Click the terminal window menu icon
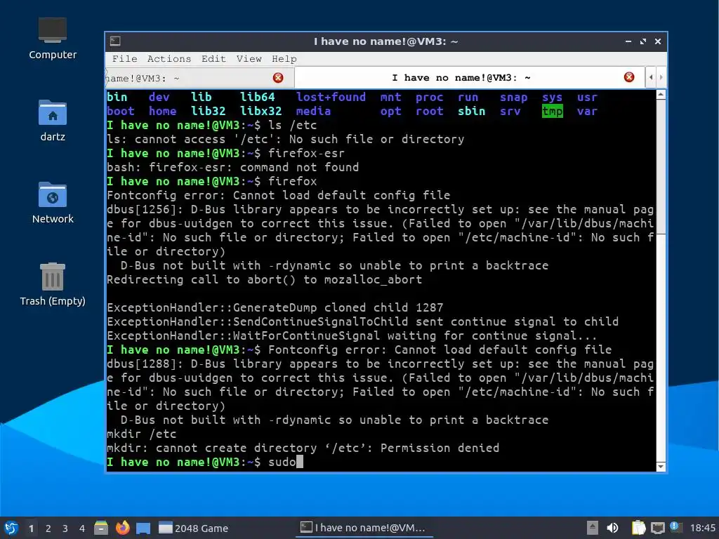This screenshot has height=539, width=719. click(x=115, y=41)
